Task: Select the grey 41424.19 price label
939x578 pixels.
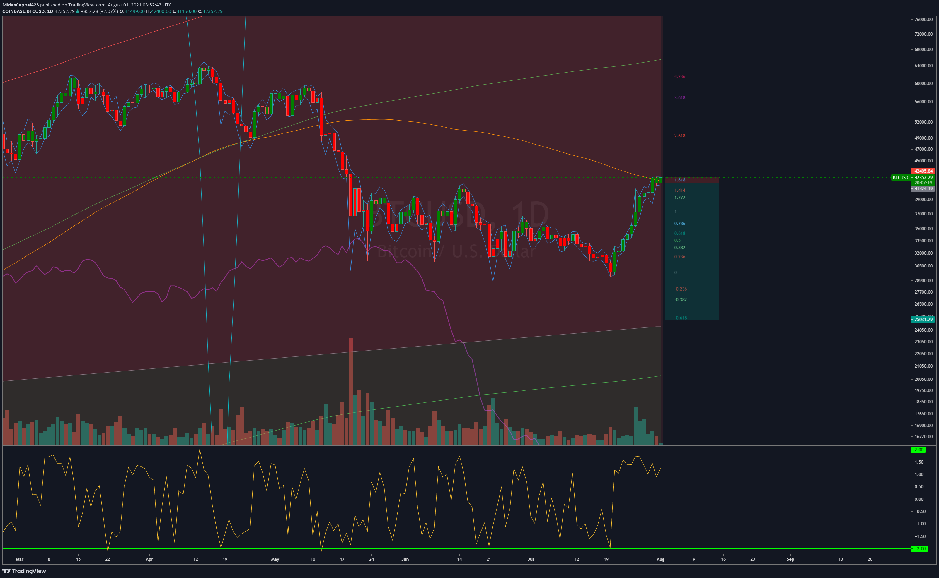Action: tap(923, 188)
